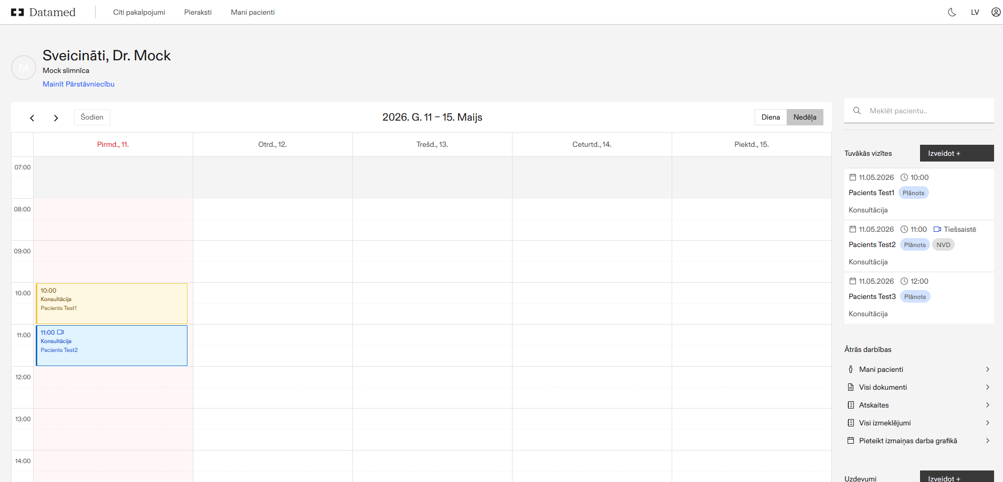Open the user account profile icon
Screen dimensions: 1003x482
996,12
